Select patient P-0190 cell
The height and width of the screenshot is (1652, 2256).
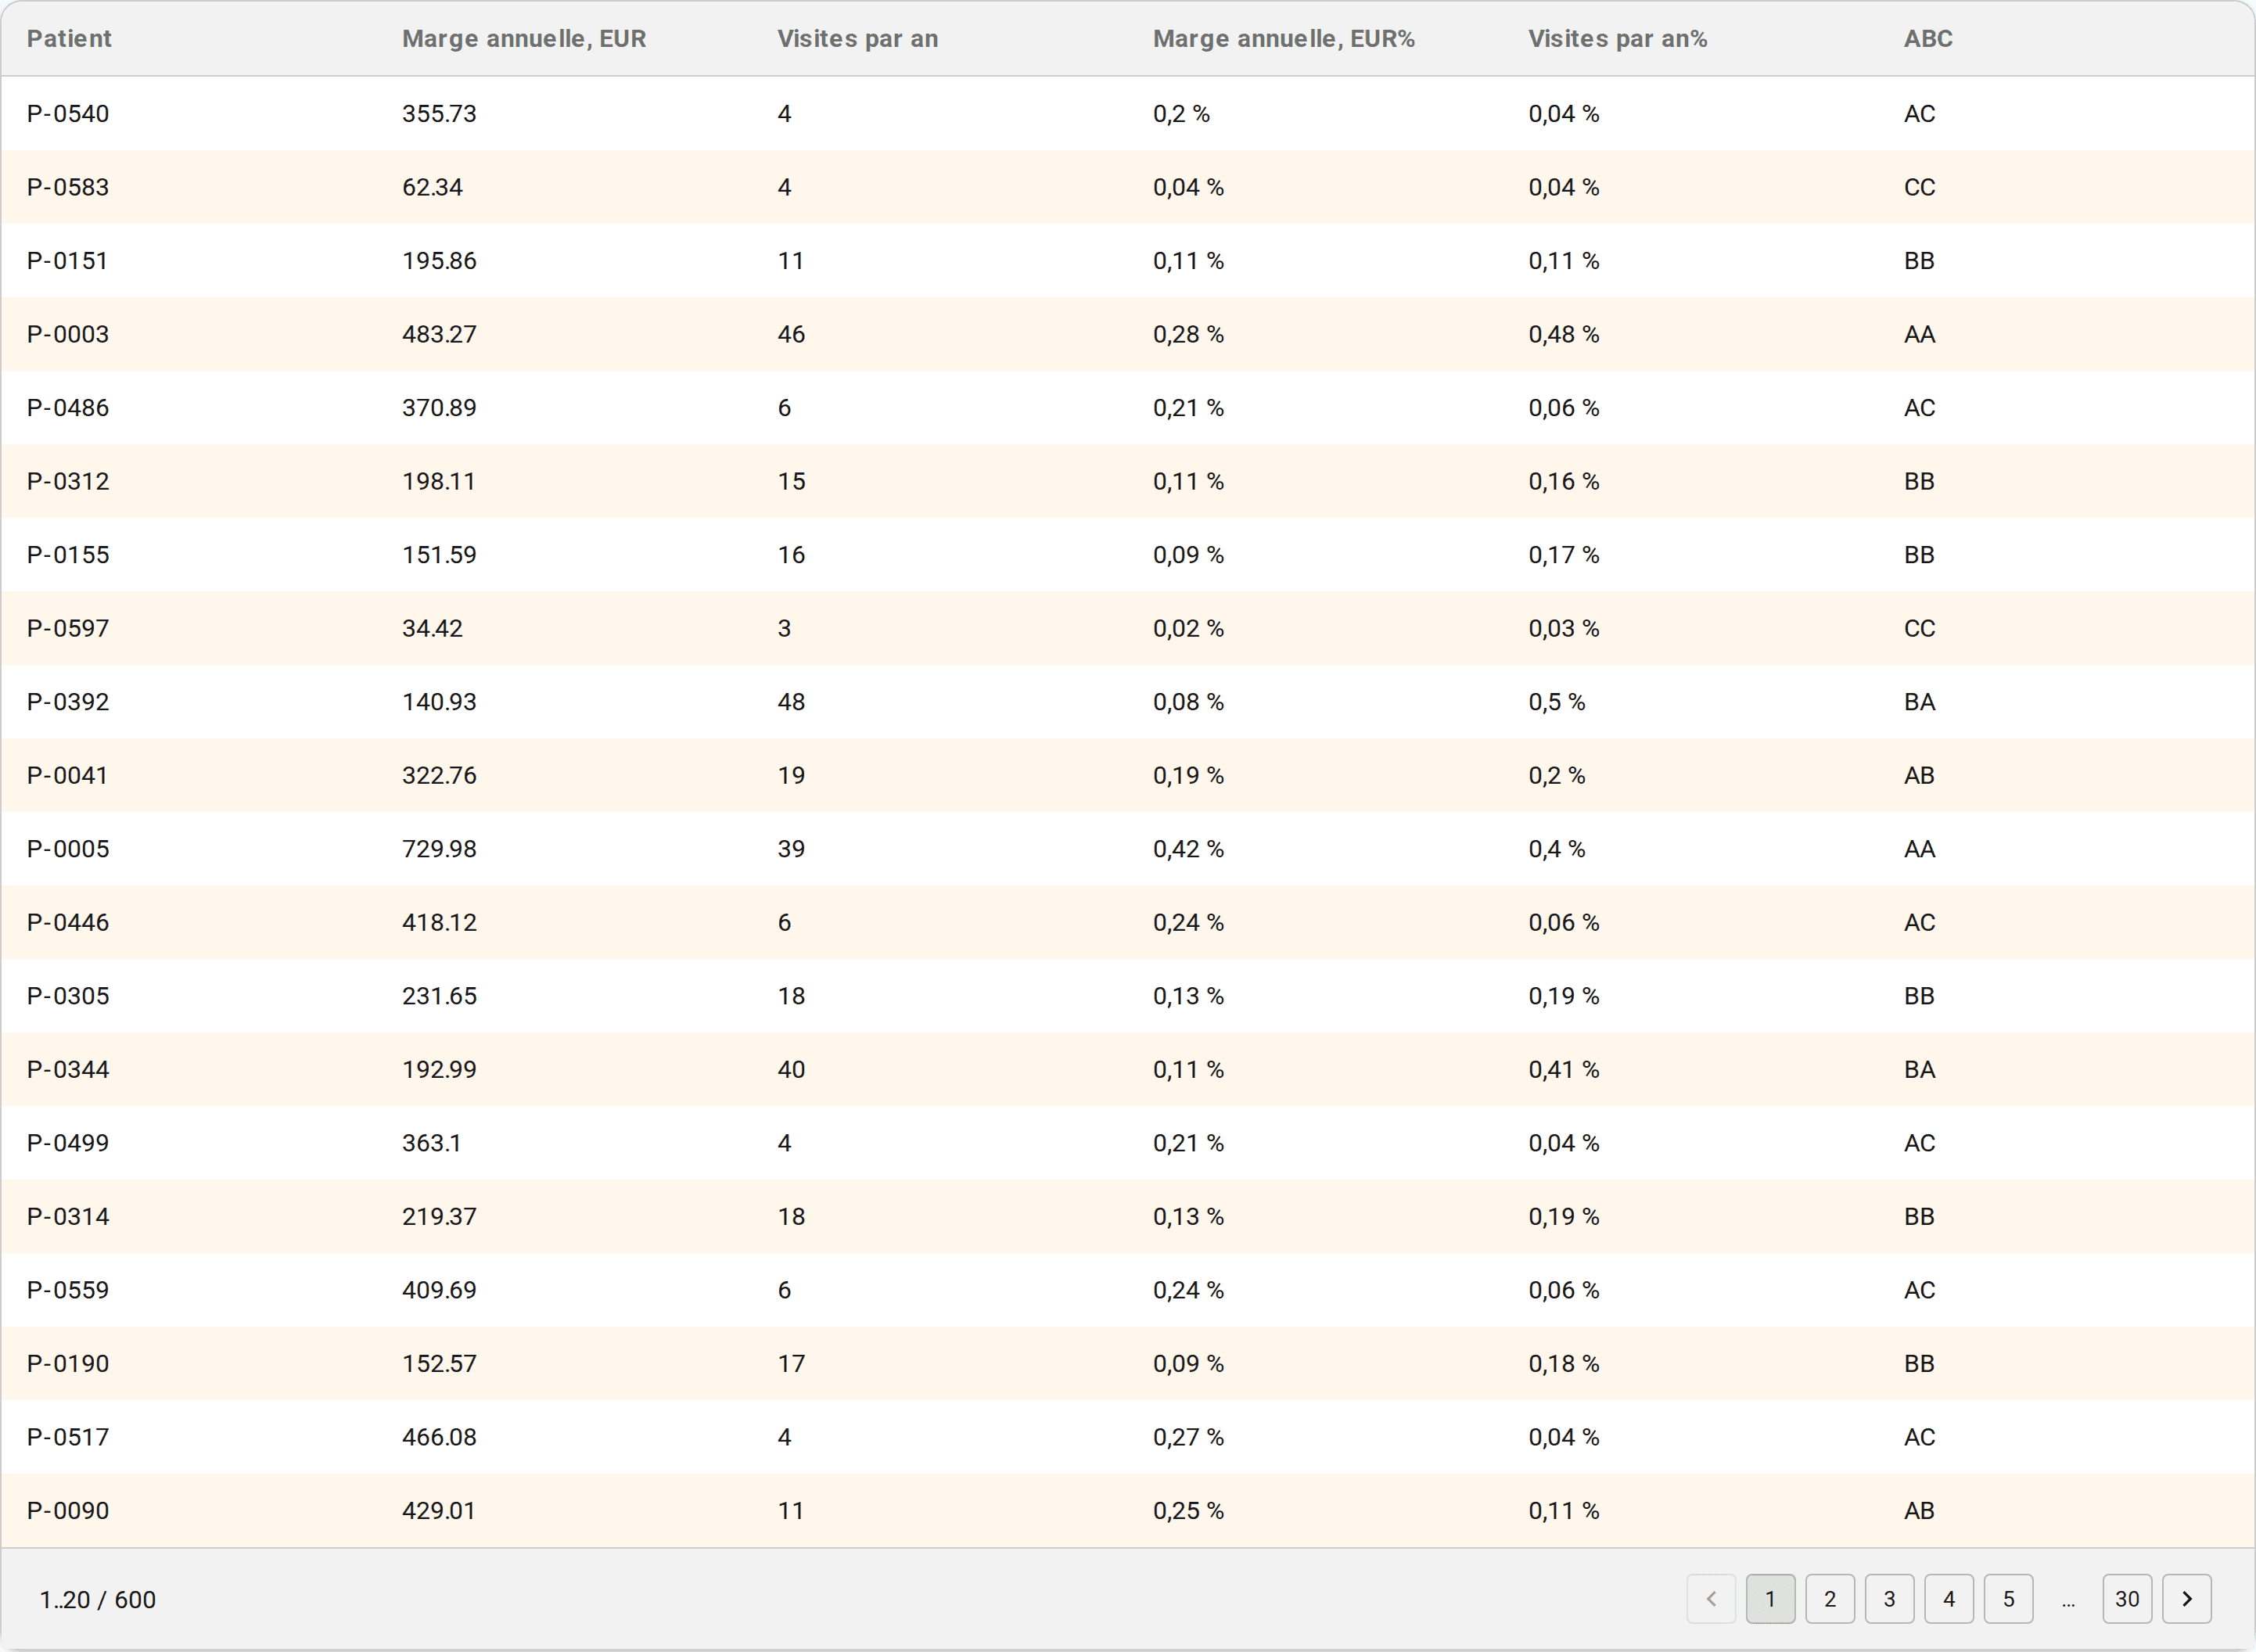point(68,1363)
